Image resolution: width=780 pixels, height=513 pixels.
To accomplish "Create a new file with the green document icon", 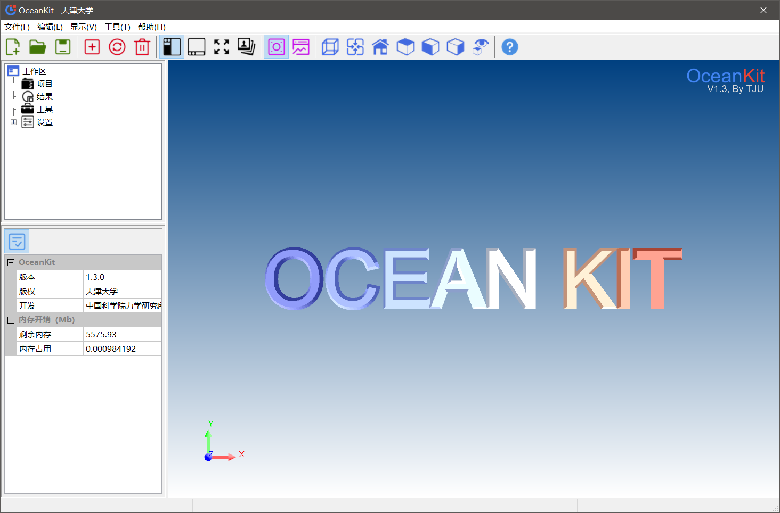I will pos(13,47).
